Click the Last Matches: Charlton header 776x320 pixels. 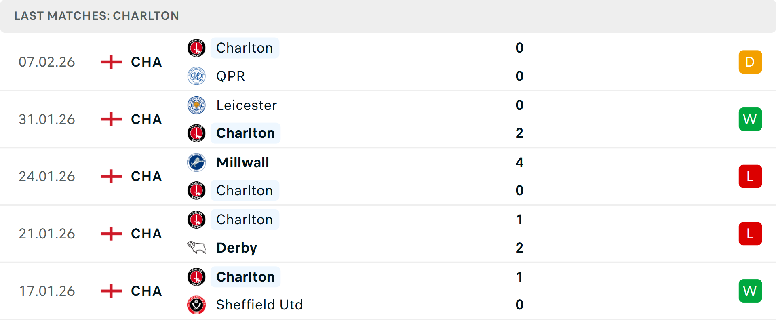(97, 16)
